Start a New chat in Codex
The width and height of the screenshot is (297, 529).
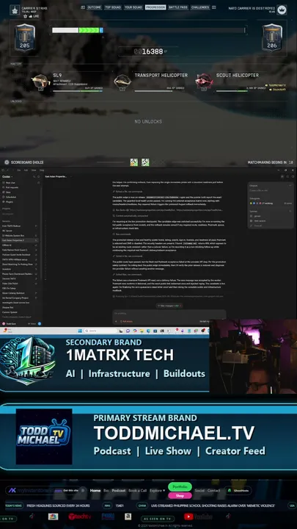(10, 182)
